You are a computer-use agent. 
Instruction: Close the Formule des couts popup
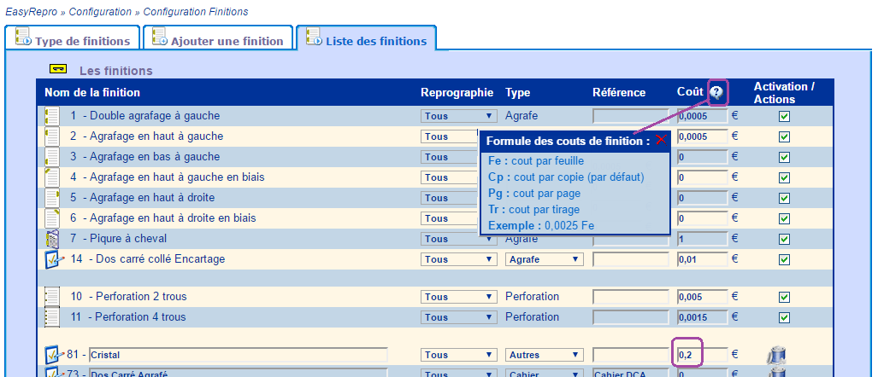tap(661, 141)
